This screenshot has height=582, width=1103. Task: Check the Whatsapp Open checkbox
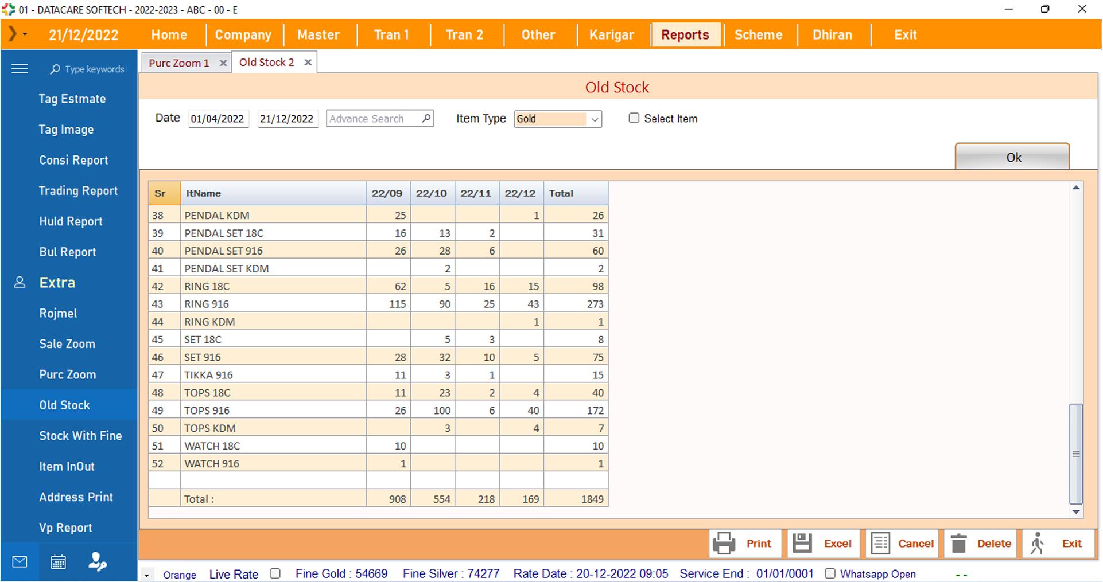pyautogui.click(x=830, y=573)
